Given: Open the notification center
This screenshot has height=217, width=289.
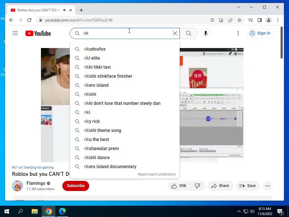Looking at the screenshot, I should (280, 212).
